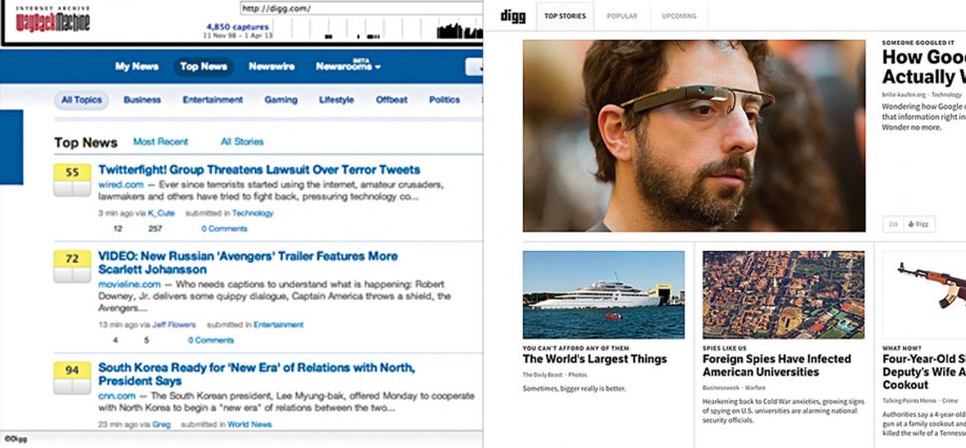Screen dimensions: 966x448
Task: Click the Wayback capture timeline graph
Action: click(x=378, y=30)
